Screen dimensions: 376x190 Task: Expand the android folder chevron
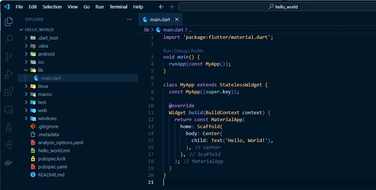click(26, 54)
